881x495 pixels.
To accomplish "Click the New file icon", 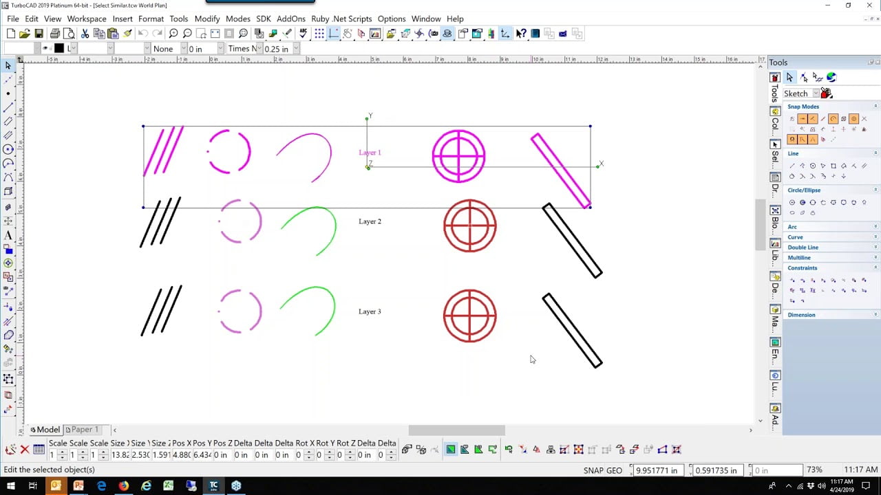I will coord(11,34).
